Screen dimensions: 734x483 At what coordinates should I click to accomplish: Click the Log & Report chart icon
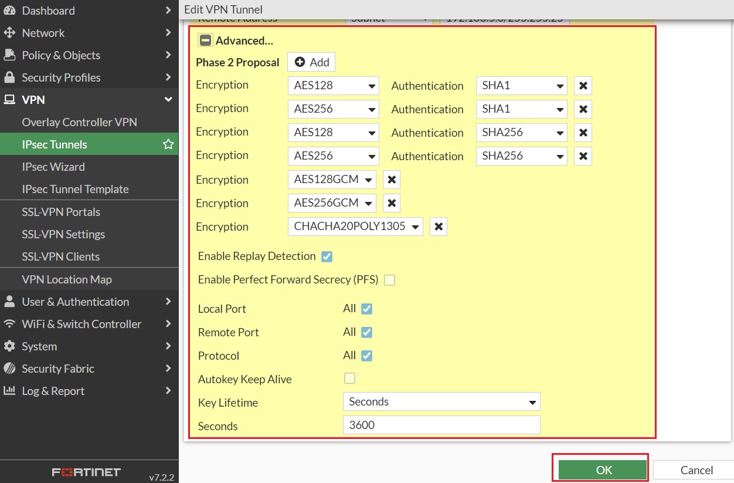tap(9, 391)
